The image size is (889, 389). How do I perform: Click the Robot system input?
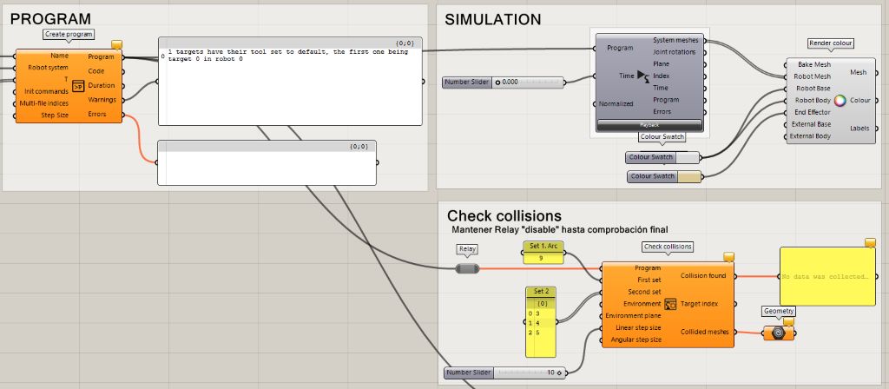(x=49, y=68)
